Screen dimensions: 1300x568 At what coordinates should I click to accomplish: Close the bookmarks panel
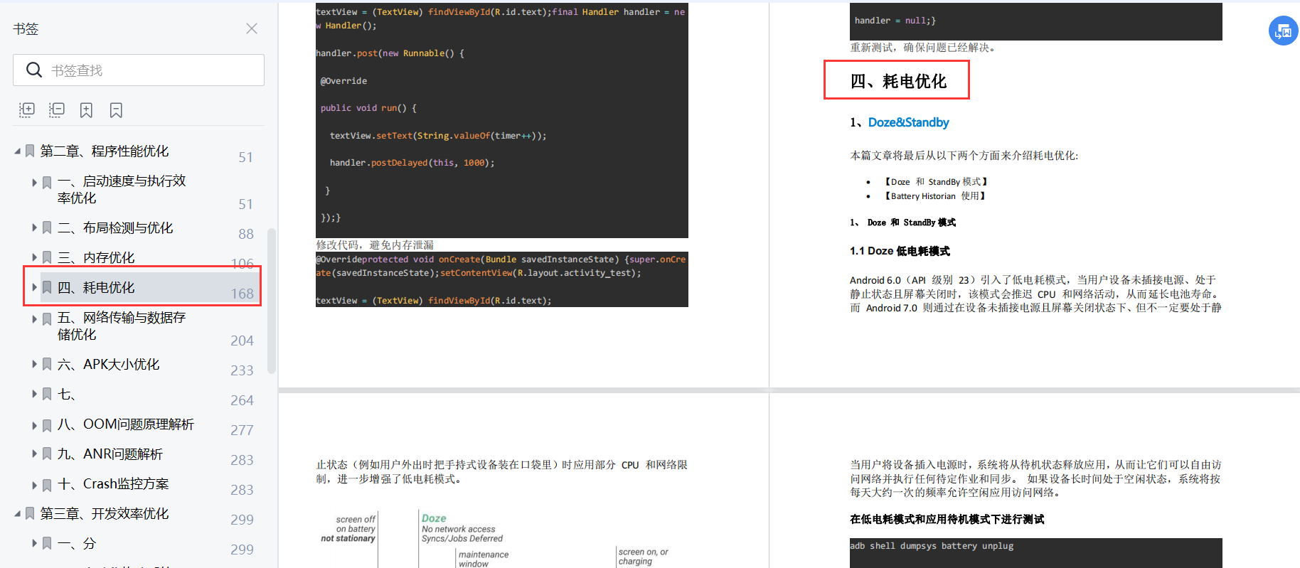pyautogui.click(x=252, y=28)
